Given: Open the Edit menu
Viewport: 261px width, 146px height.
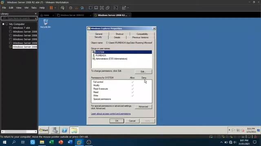Looking at the screenshot, I should [11, 8].
